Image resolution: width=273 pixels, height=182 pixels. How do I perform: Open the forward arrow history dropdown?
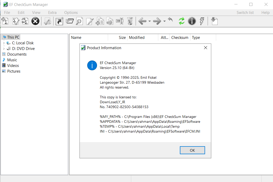(164, 21)
